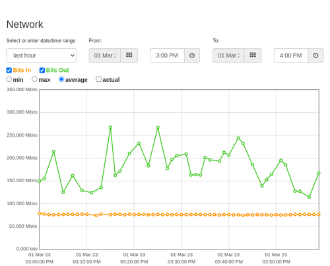Click the To time field '4:00 PM'
This screenshot has height=266, width=330.
(291, 55)
